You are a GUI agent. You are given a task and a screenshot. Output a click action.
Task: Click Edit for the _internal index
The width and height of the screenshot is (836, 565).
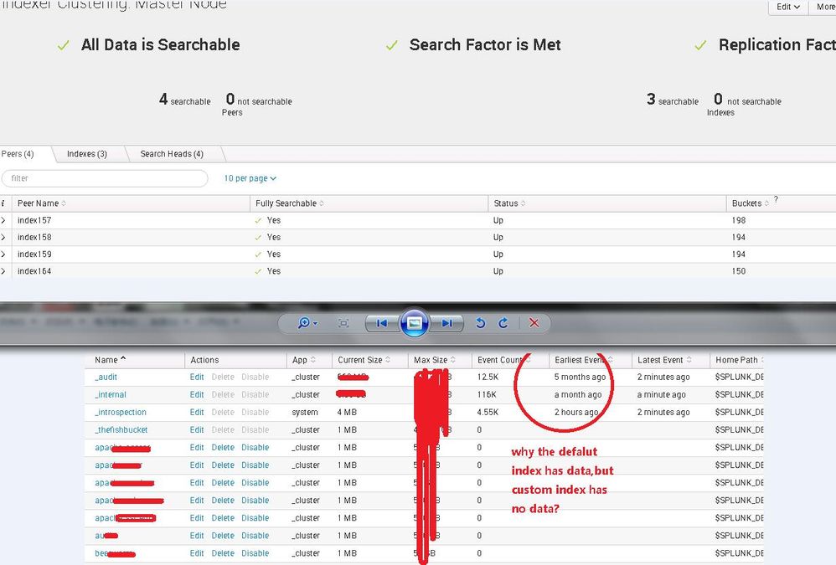pyautogui.click(x=197, y=395)
